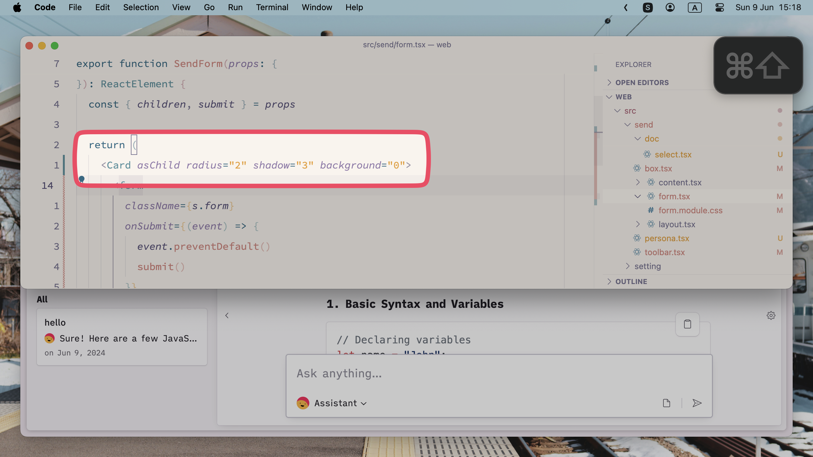Click the React icon beside persona.tsx

click(x=637, y=238)
